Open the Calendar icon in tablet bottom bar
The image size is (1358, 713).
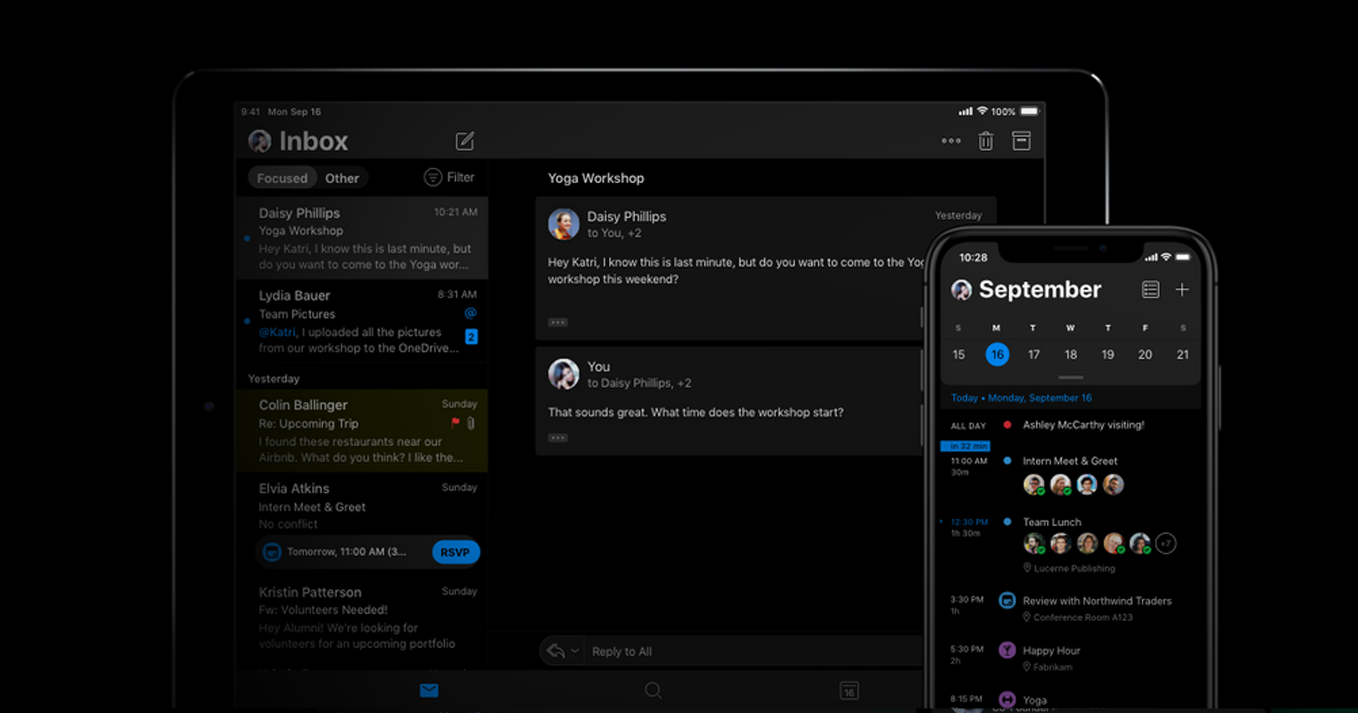(x=849, y=690)
